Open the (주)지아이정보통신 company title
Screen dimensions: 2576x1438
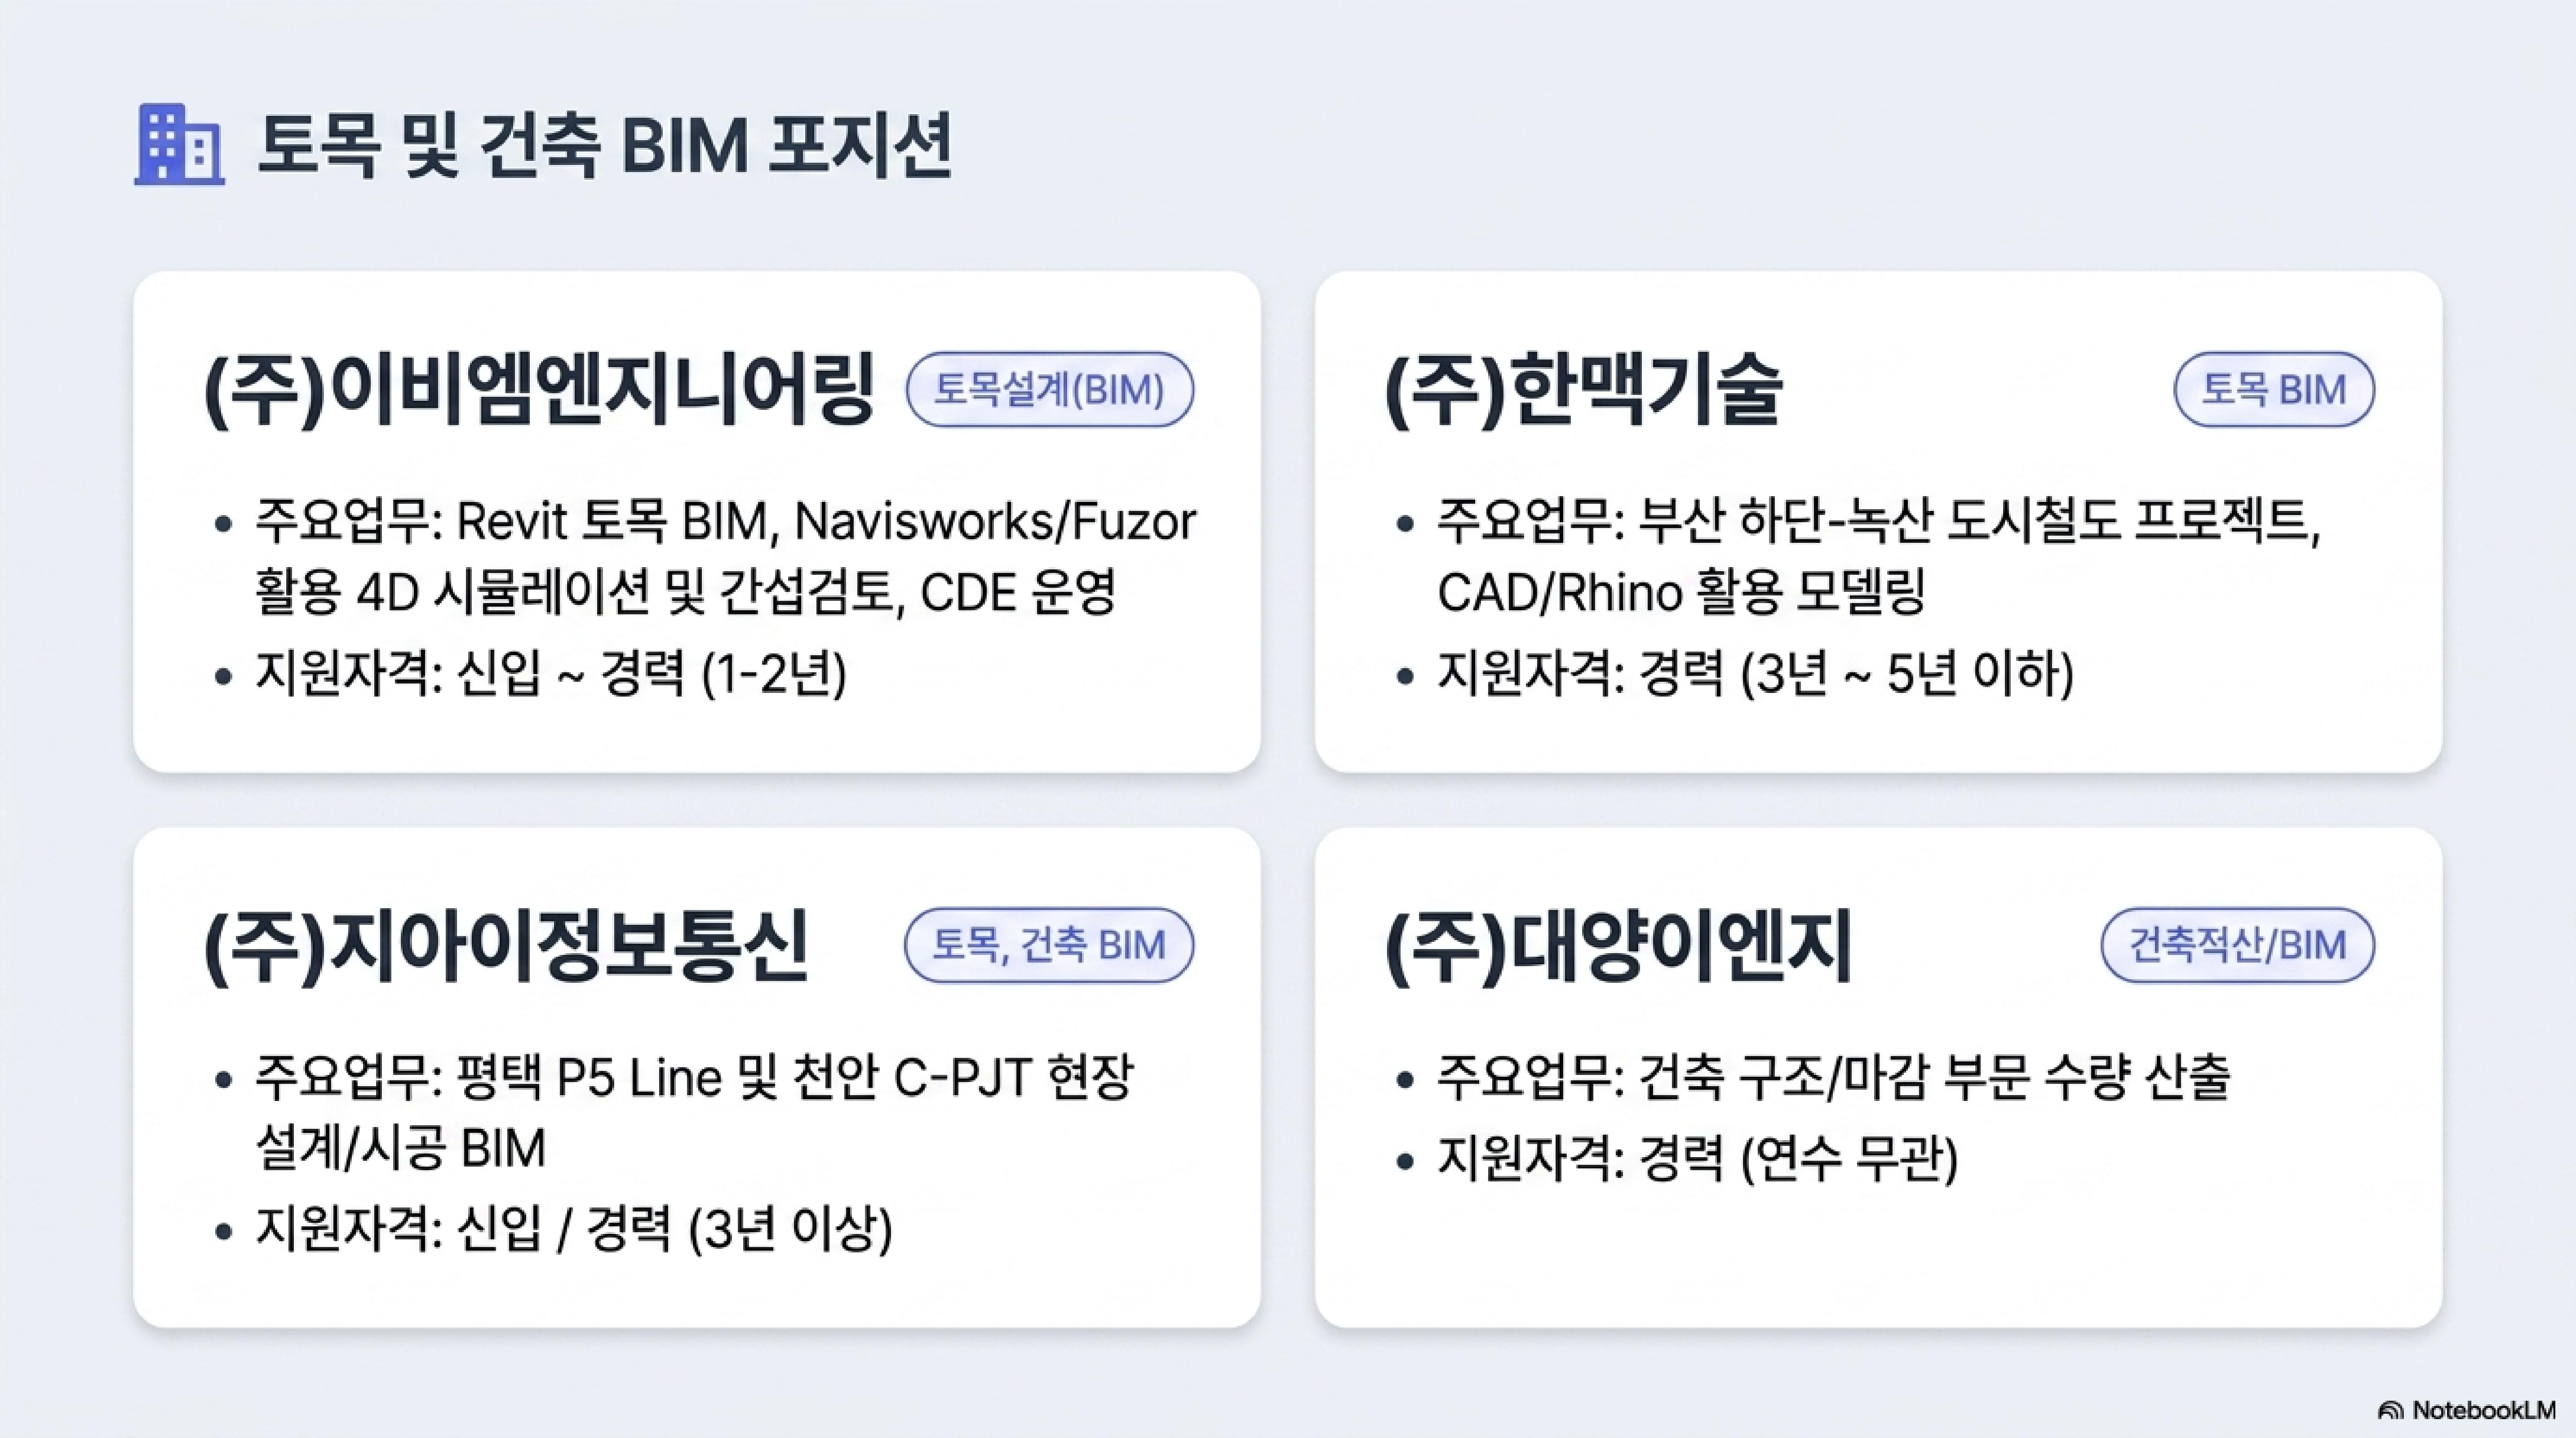coord(506,945)
